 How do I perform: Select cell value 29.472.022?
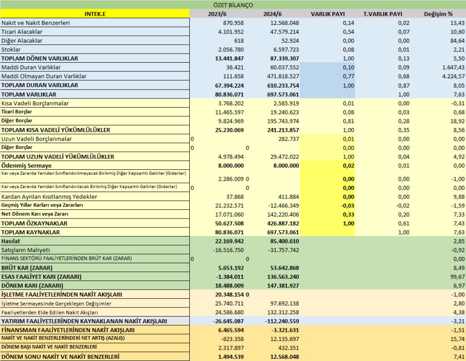coord(284,157)
